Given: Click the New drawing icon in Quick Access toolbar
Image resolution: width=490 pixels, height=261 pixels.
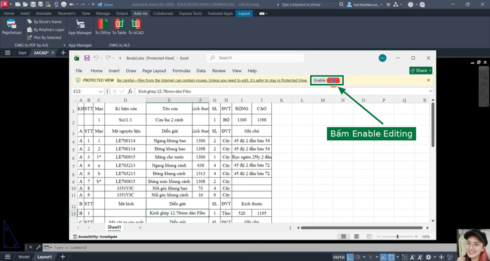Looking at the screenshot, I should tap(18, 5).
